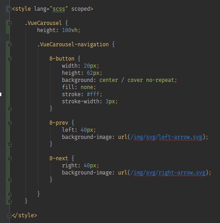Click the fold-end marker closing the &-next block

pos(9,180)
